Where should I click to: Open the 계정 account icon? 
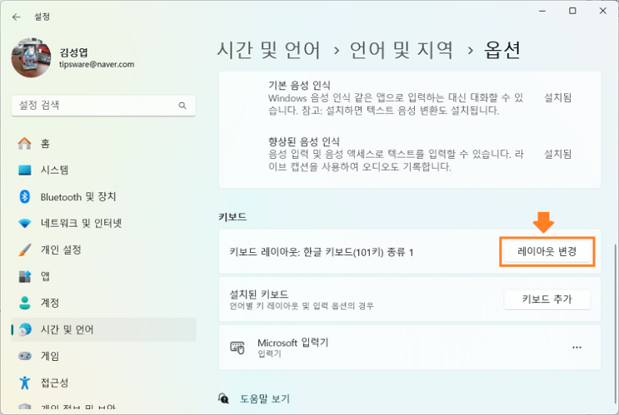tap(24, 303)
